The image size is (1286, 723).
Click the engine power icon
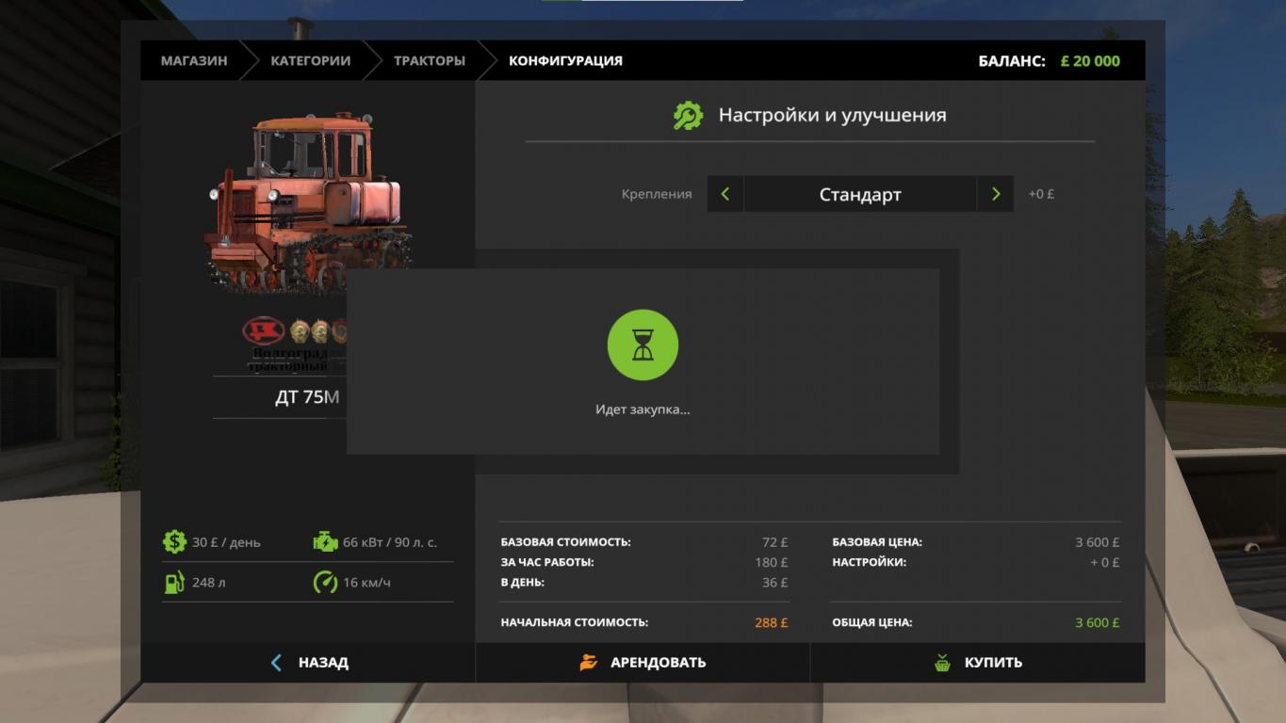[325, 542]
